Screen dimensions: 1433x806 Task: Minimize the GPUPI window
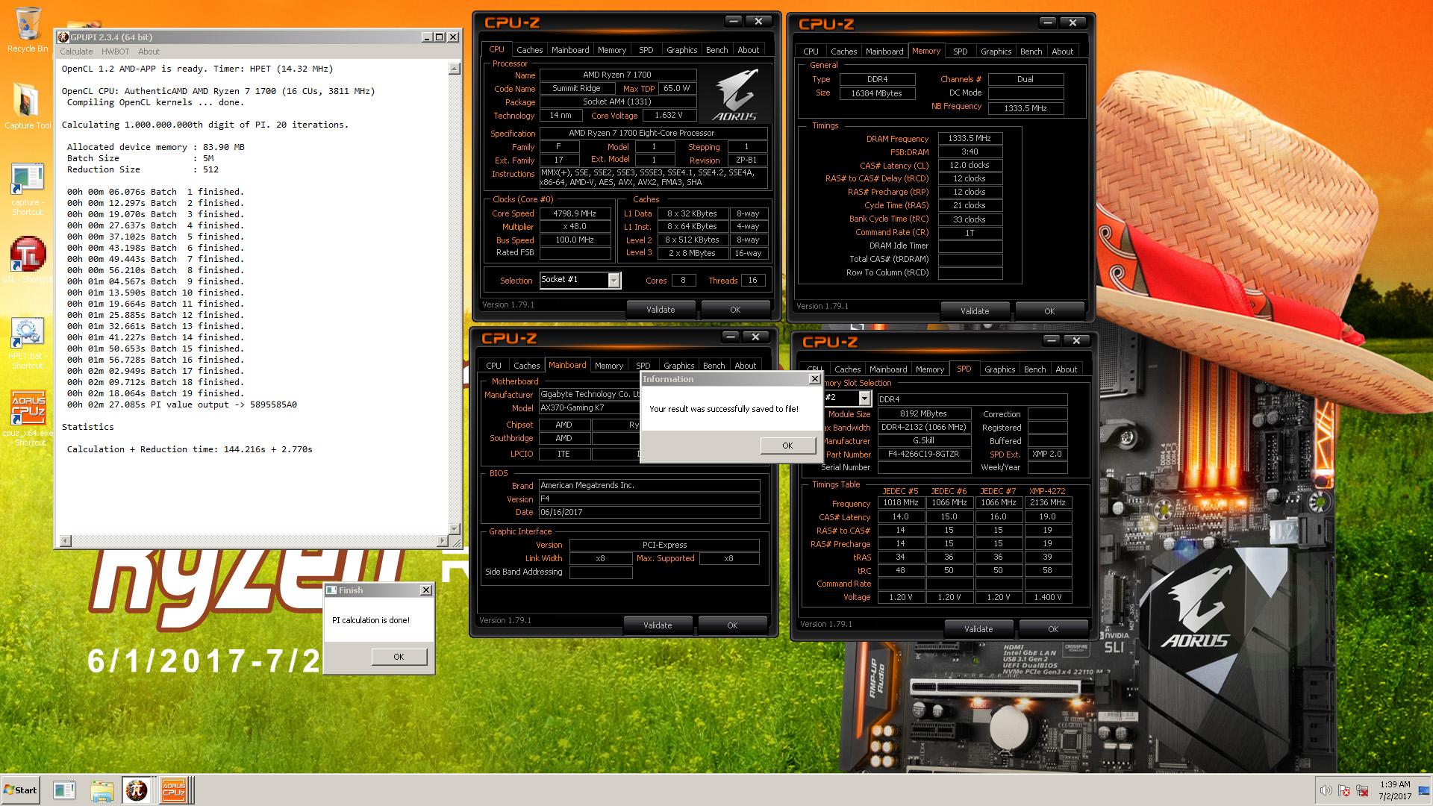pos(426,37)
